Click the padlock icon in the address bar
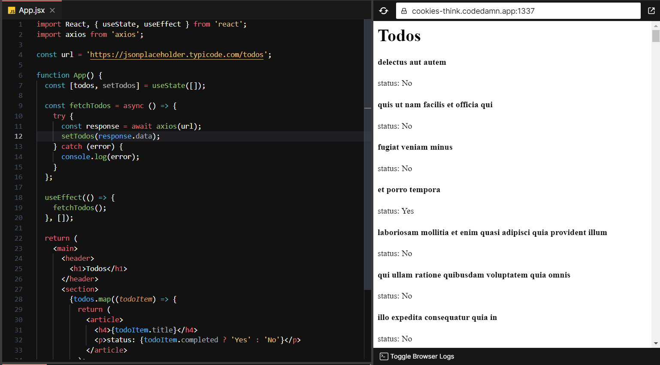Image resolution: width=660 pixels, height=365 pixels. point(404,10)
